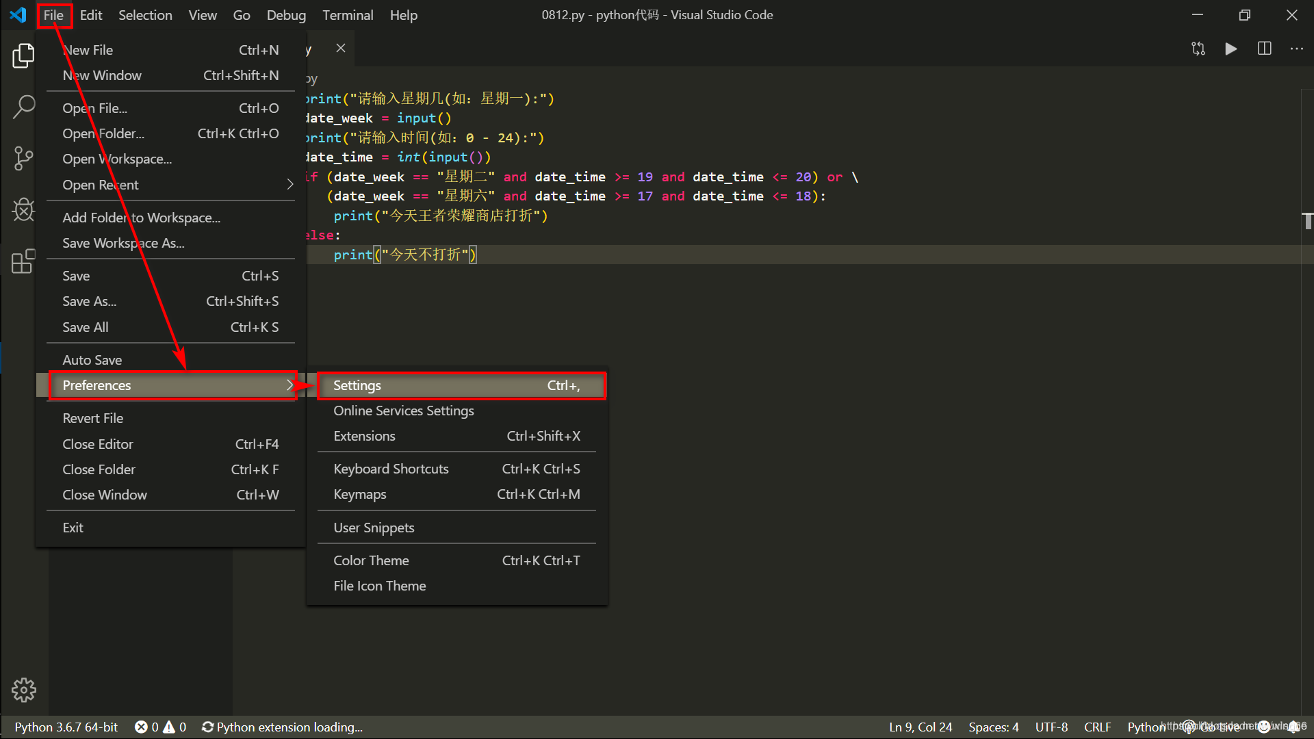1314x739 pixels.
Task: Open the Help menu
Action: pos(404,14)
